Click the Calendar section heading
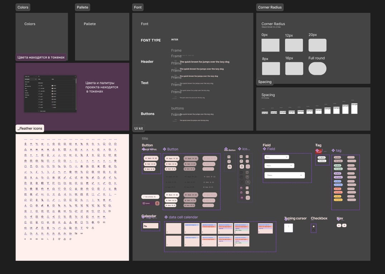 149,216
